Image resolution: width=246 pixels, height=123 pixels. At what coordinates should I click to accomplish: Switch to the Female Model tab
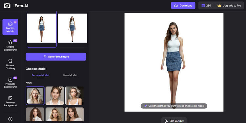[40, 75]
